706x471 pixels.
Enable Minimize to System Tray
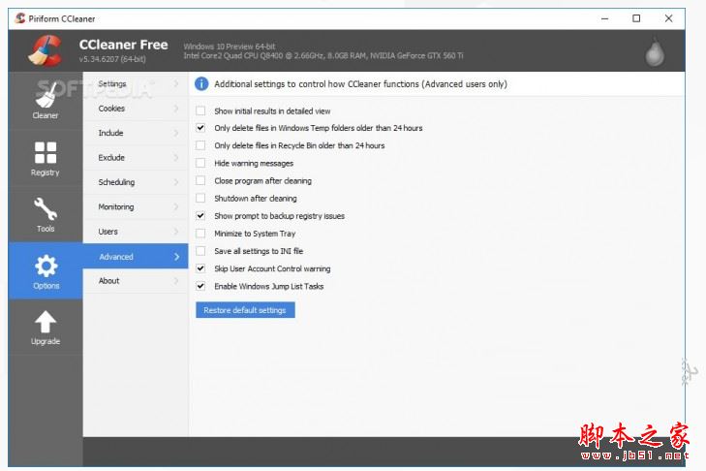tap(200, 234)
